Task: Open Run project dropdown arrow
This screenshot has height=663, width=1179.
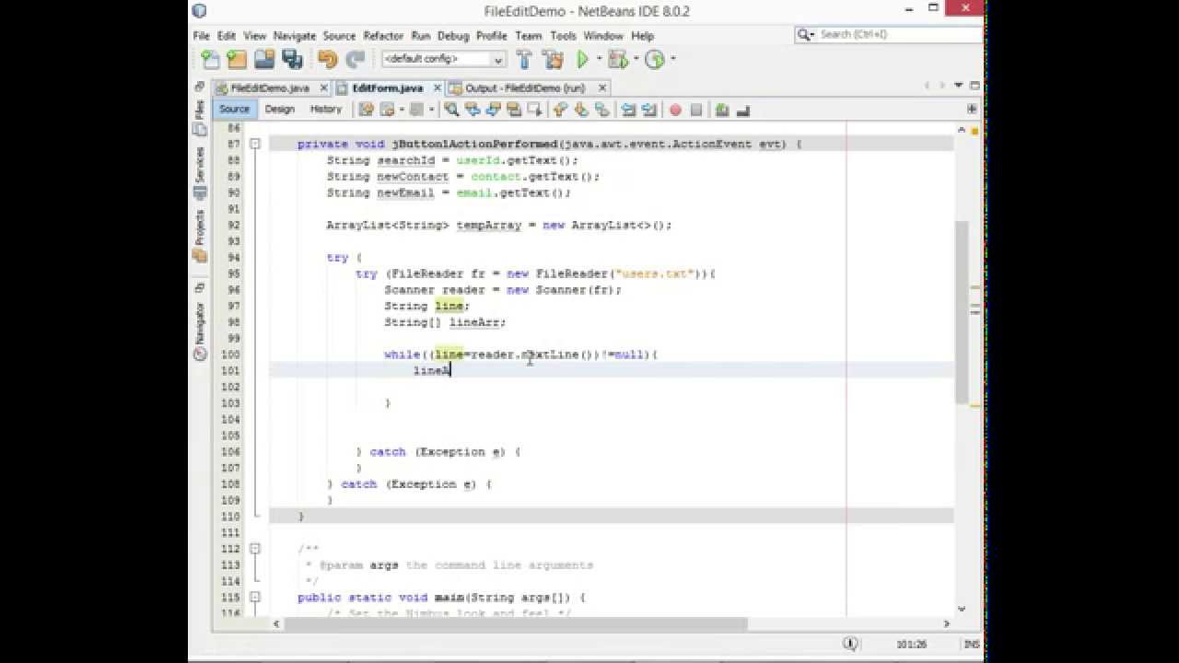Action: click(599, 59)
